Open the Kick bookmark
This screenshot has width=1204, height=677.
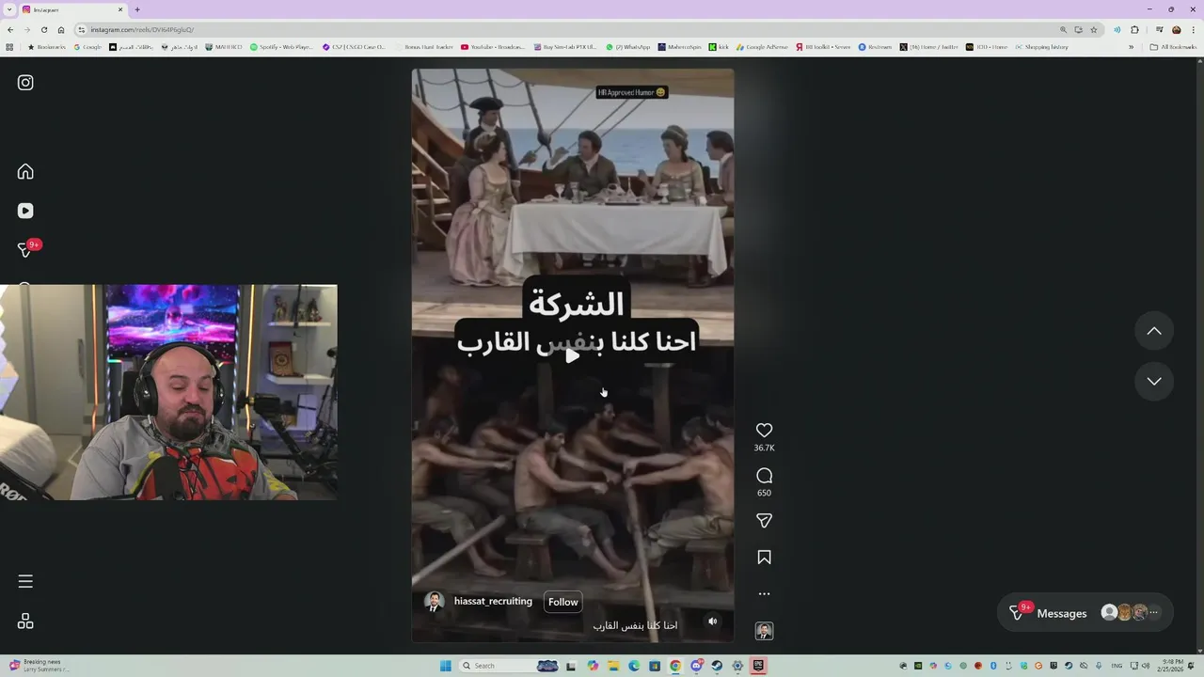[720, 47]
